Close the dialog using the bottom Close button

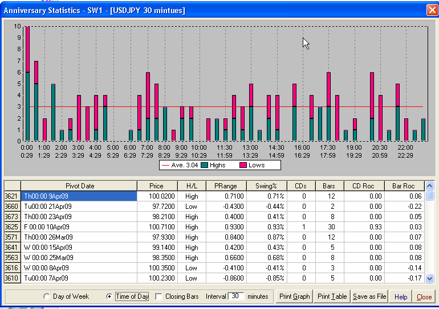point(424,296)
